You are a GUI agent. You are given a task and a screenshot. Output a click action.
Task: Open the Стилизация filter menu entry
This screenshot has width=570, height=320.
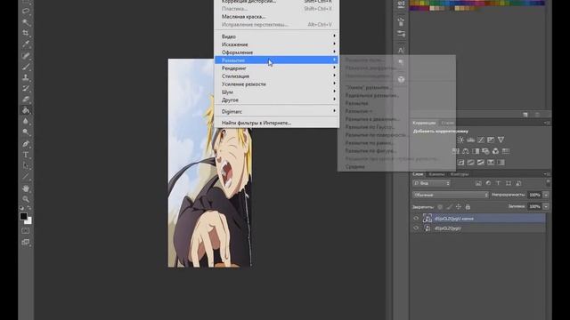coord(277,76)
